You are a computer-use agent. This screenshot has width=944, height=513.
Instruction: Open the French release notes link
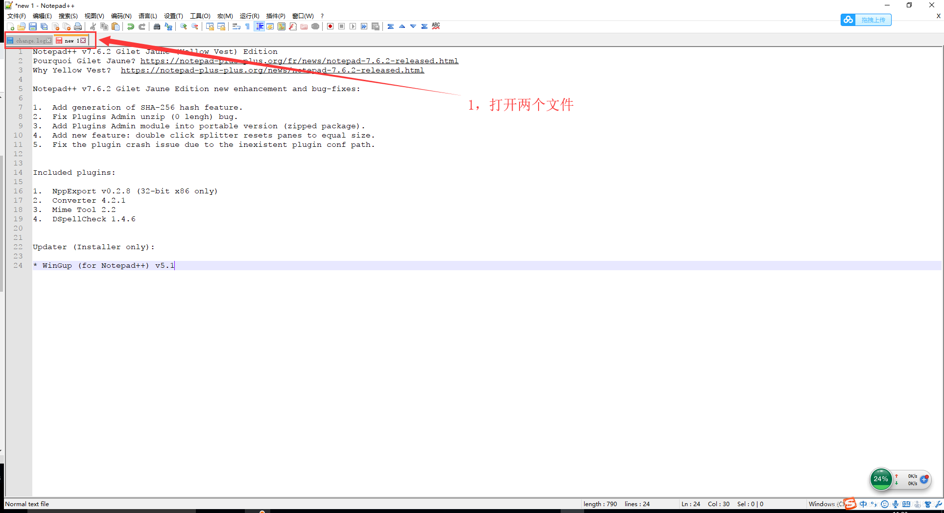pyautogui.click(x=300, y=61)
